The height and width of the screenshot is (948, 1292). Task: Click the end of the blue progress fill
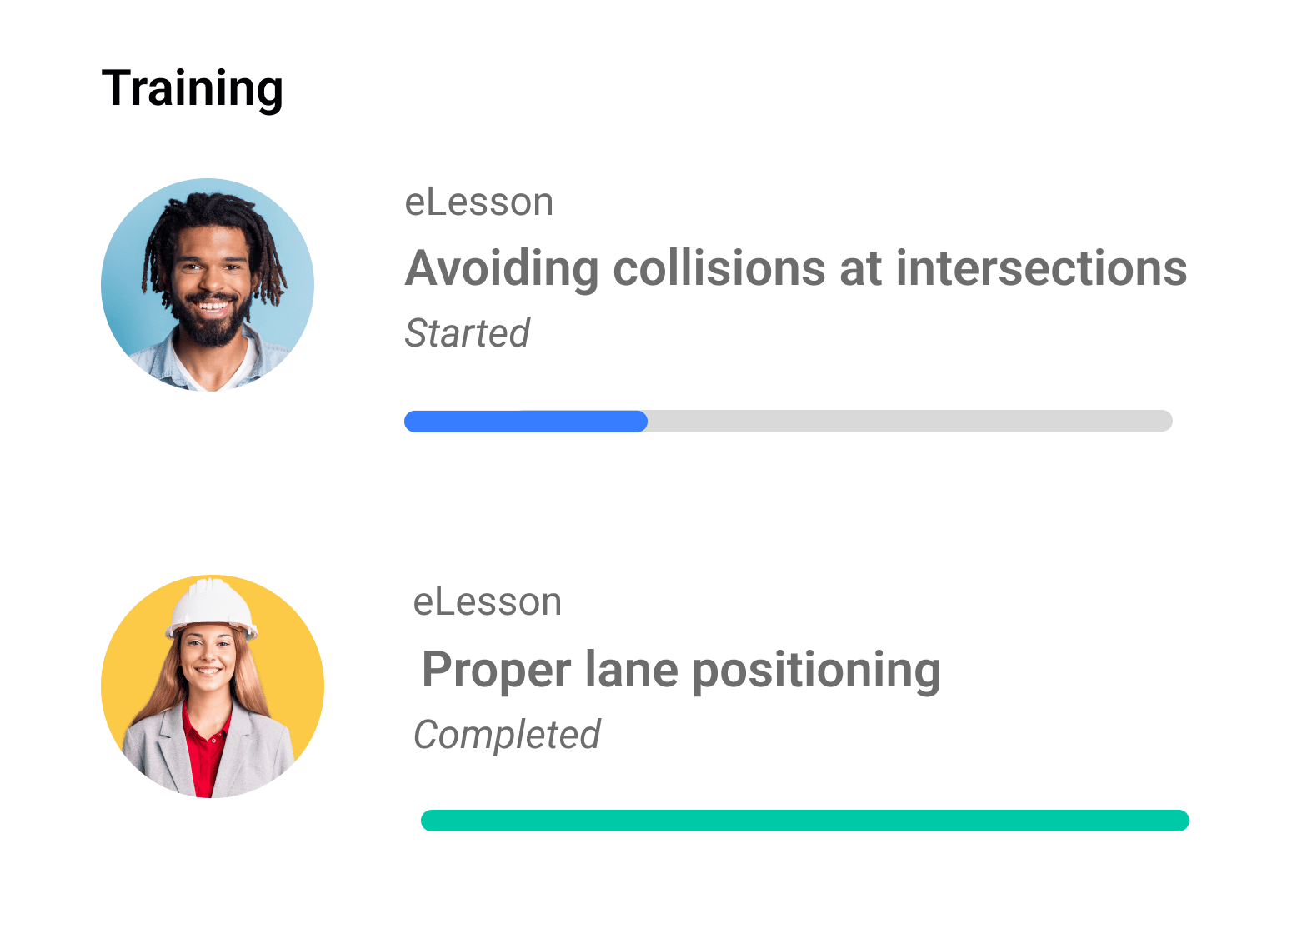(640, 421)
